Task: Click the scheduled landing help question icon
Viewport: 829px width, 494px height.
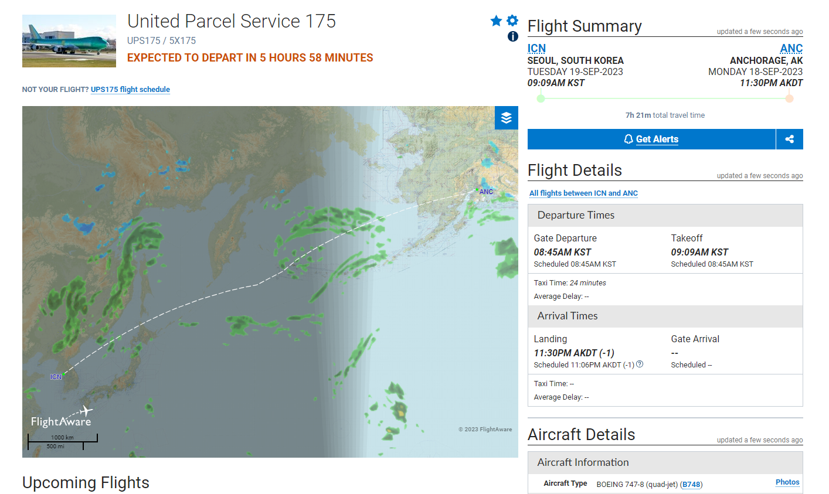Action: point(640,364)
